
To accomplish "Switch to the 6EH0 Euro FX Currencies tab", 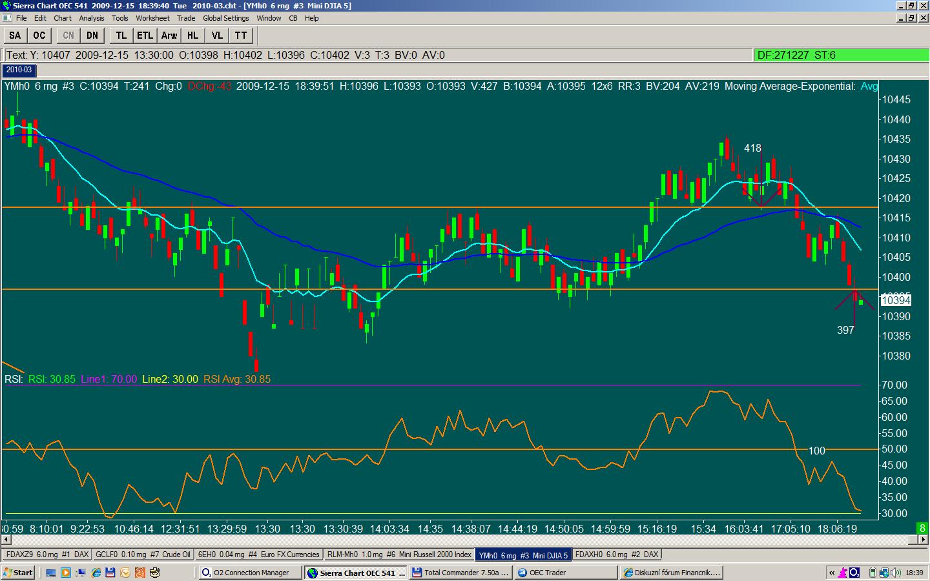I will click(258, 555).
